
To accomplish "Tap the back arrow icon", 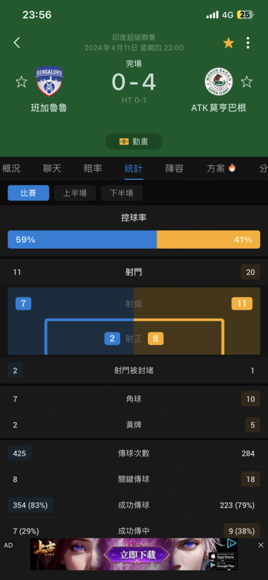I will click(x=17, y=43).
